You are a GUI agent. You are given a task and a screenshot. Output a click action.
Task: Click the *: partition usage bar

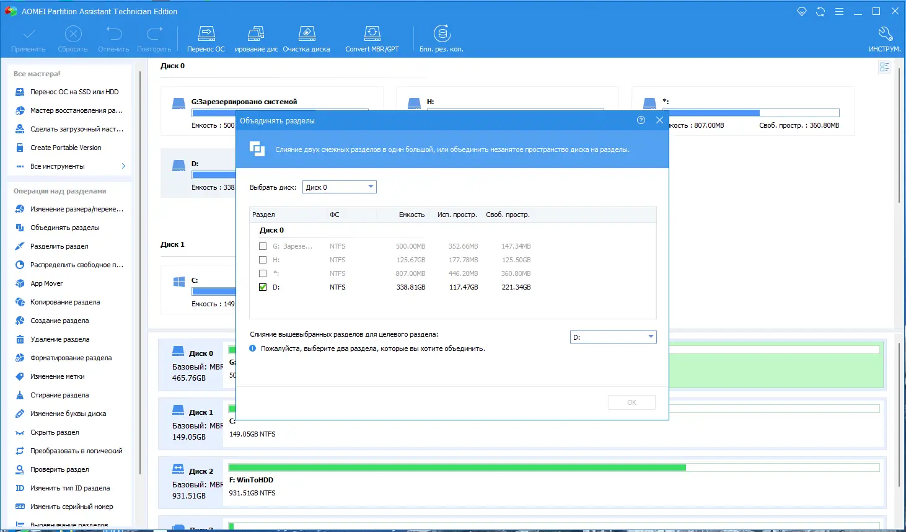[751, 113]
